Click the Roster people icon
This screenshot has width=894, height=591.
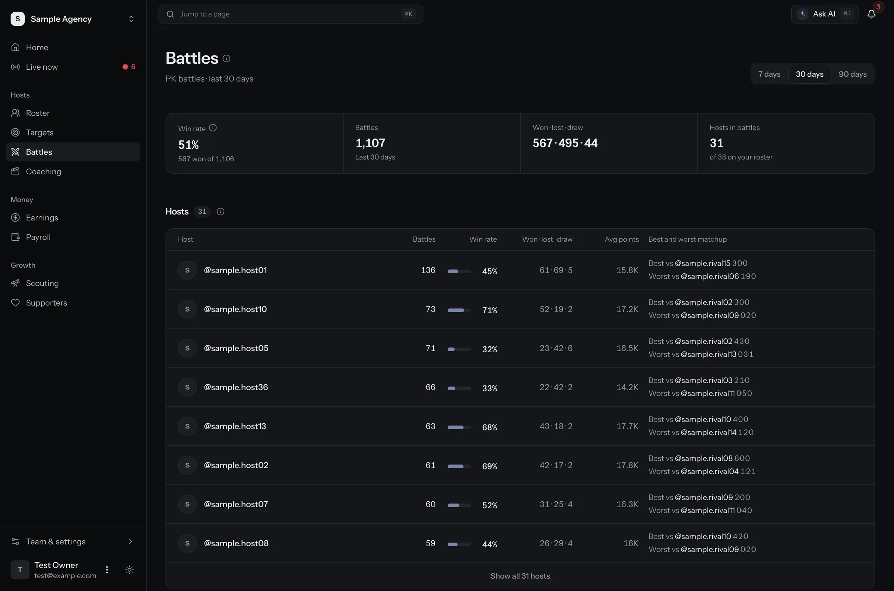(15, 113)
